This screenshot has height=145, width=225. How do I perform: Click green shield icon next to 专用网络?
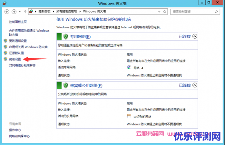(x=66, y=37)
